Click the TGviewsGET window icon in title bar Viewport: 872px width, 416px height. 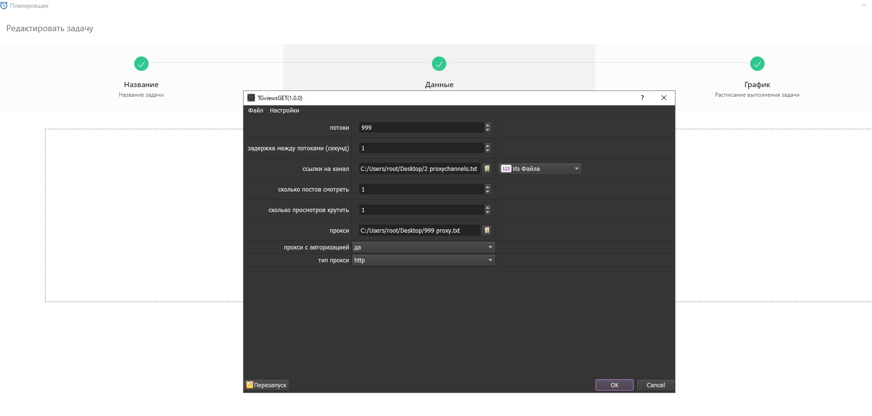pos(251,98)
